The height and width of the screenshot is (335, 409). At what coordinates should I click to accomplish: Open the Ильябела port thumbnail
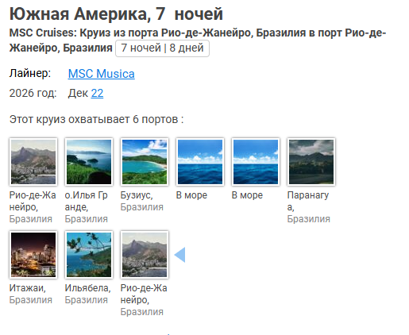tap(89, 255)
